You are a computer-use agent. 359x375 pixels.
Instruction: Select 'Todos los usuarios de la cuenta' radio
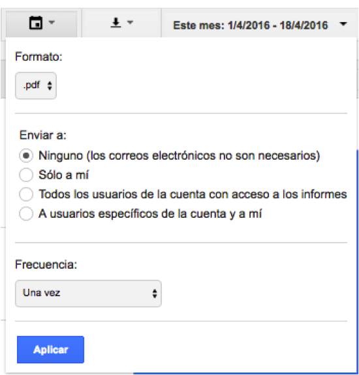[26, 194]
